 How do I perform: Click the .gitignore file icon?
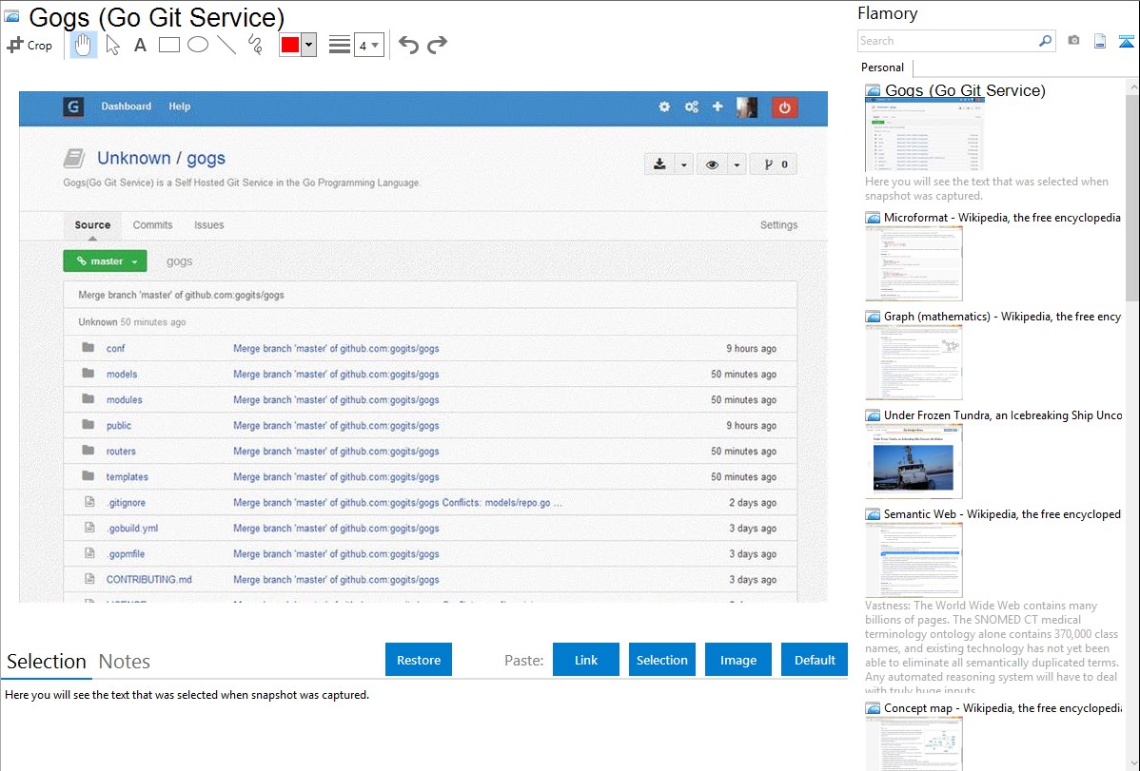89,501
